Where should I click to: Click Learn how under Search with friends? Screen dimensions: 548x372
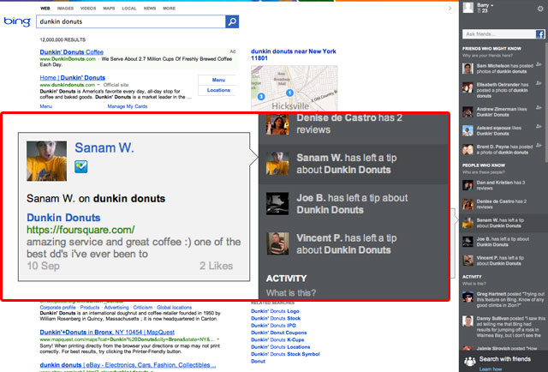491,369
